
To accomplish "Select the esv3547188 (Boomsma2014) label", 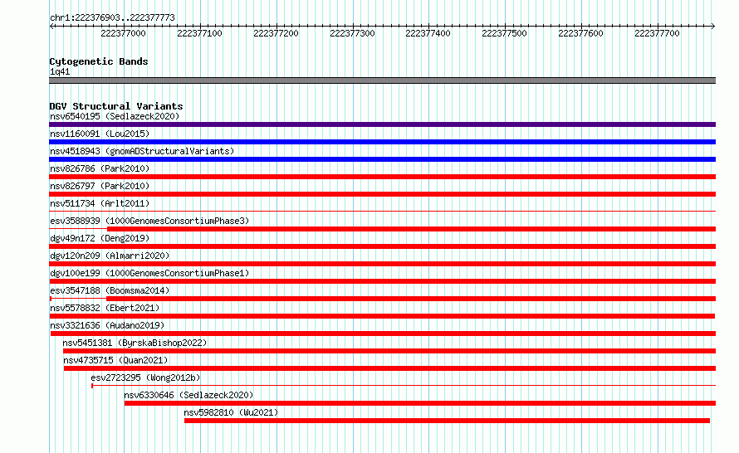I will point(110,290).
